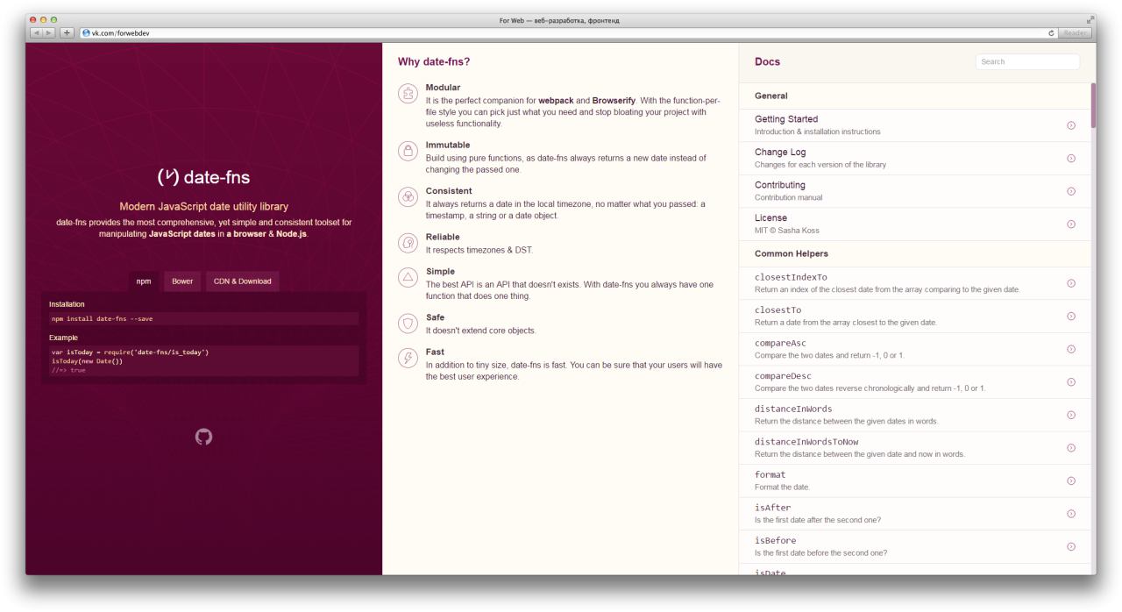Click the 'Docs' panel heading
Screen dimensions: 1122x612
767,61
